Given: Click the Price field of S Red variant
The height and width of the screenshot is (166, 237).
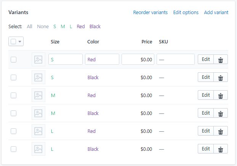Looking at the screenshot, I should coord(138,59).
